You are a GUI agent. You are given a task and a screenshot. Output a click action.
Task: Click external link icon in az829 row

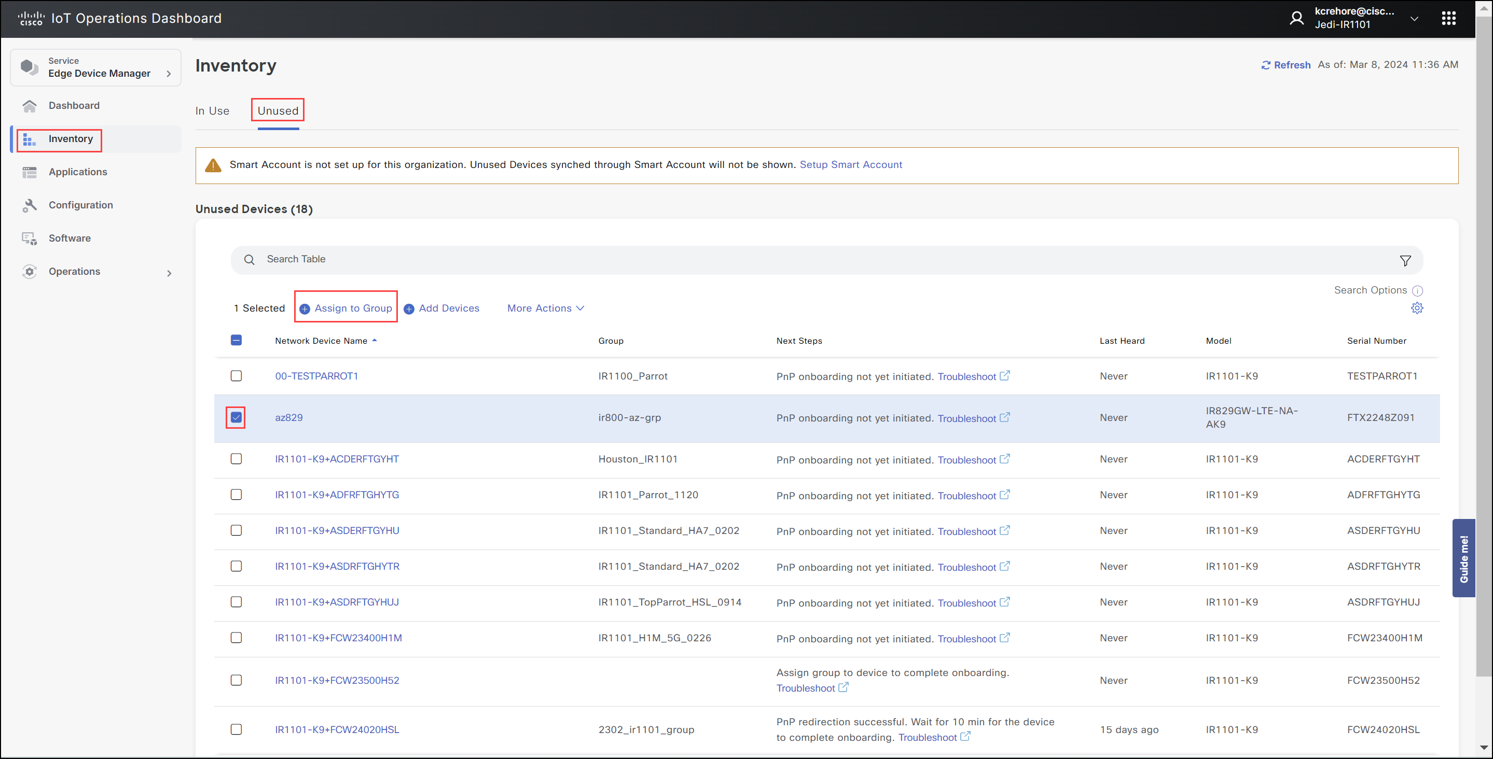click(x=1005, y=417)
